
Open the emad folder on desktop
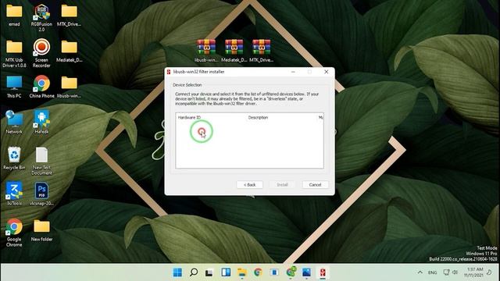coord(14,15)
